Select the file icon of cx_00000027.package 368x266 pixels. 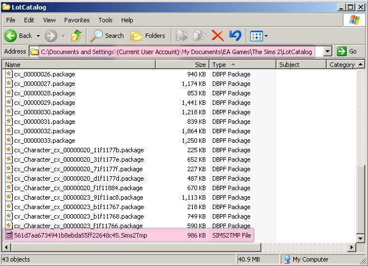click(9, 84)
